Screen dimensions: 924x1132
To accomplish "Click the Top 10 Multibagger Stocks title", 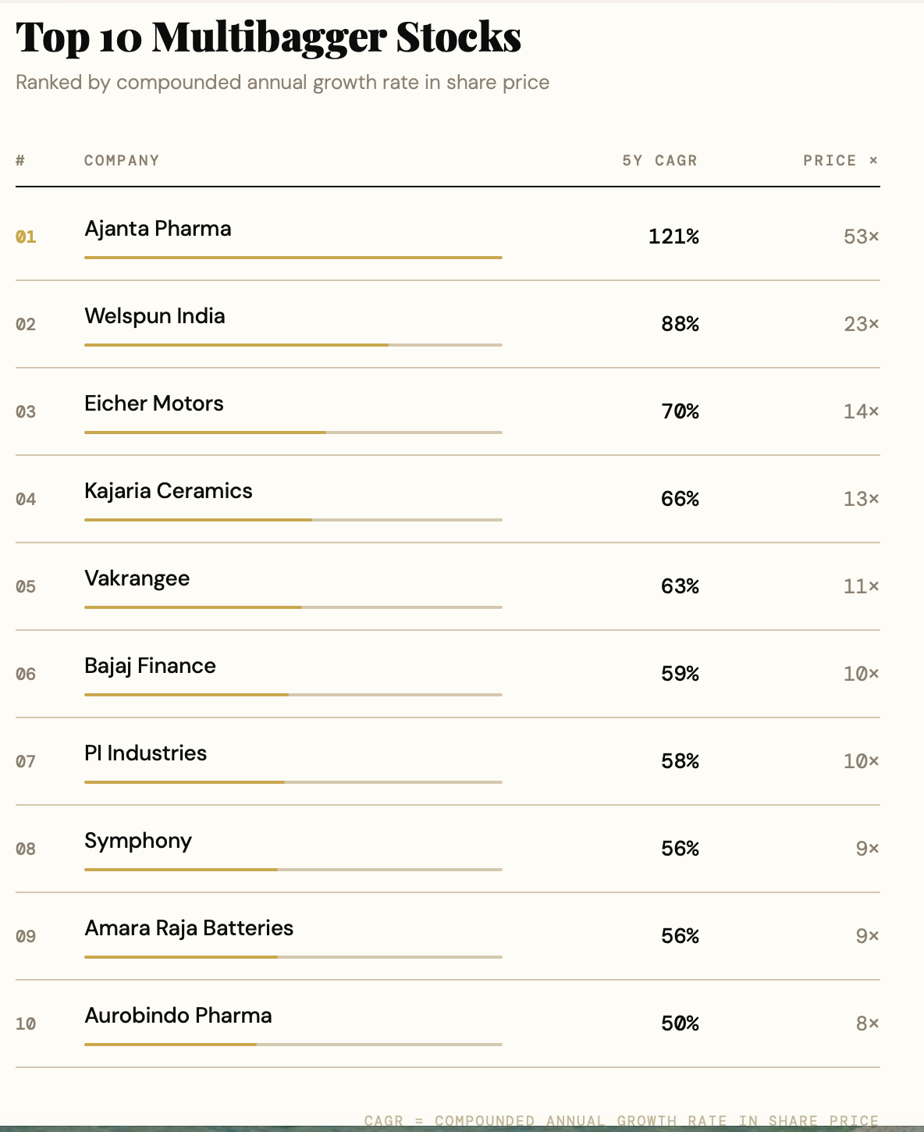I will click(268, 37).
